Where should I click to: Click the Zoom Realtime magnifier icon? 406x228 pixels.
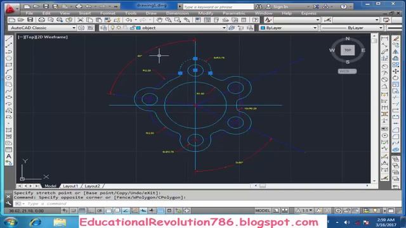[x=168, y=20]
